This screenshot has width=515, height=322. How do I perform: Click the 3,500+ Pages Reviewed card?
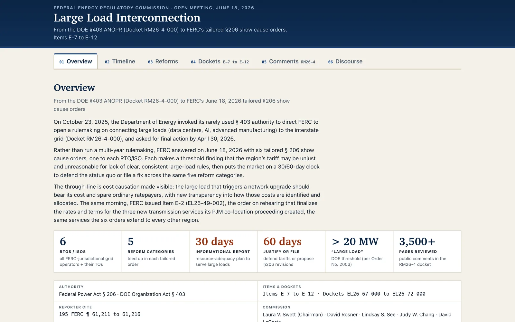pos(427,251)
